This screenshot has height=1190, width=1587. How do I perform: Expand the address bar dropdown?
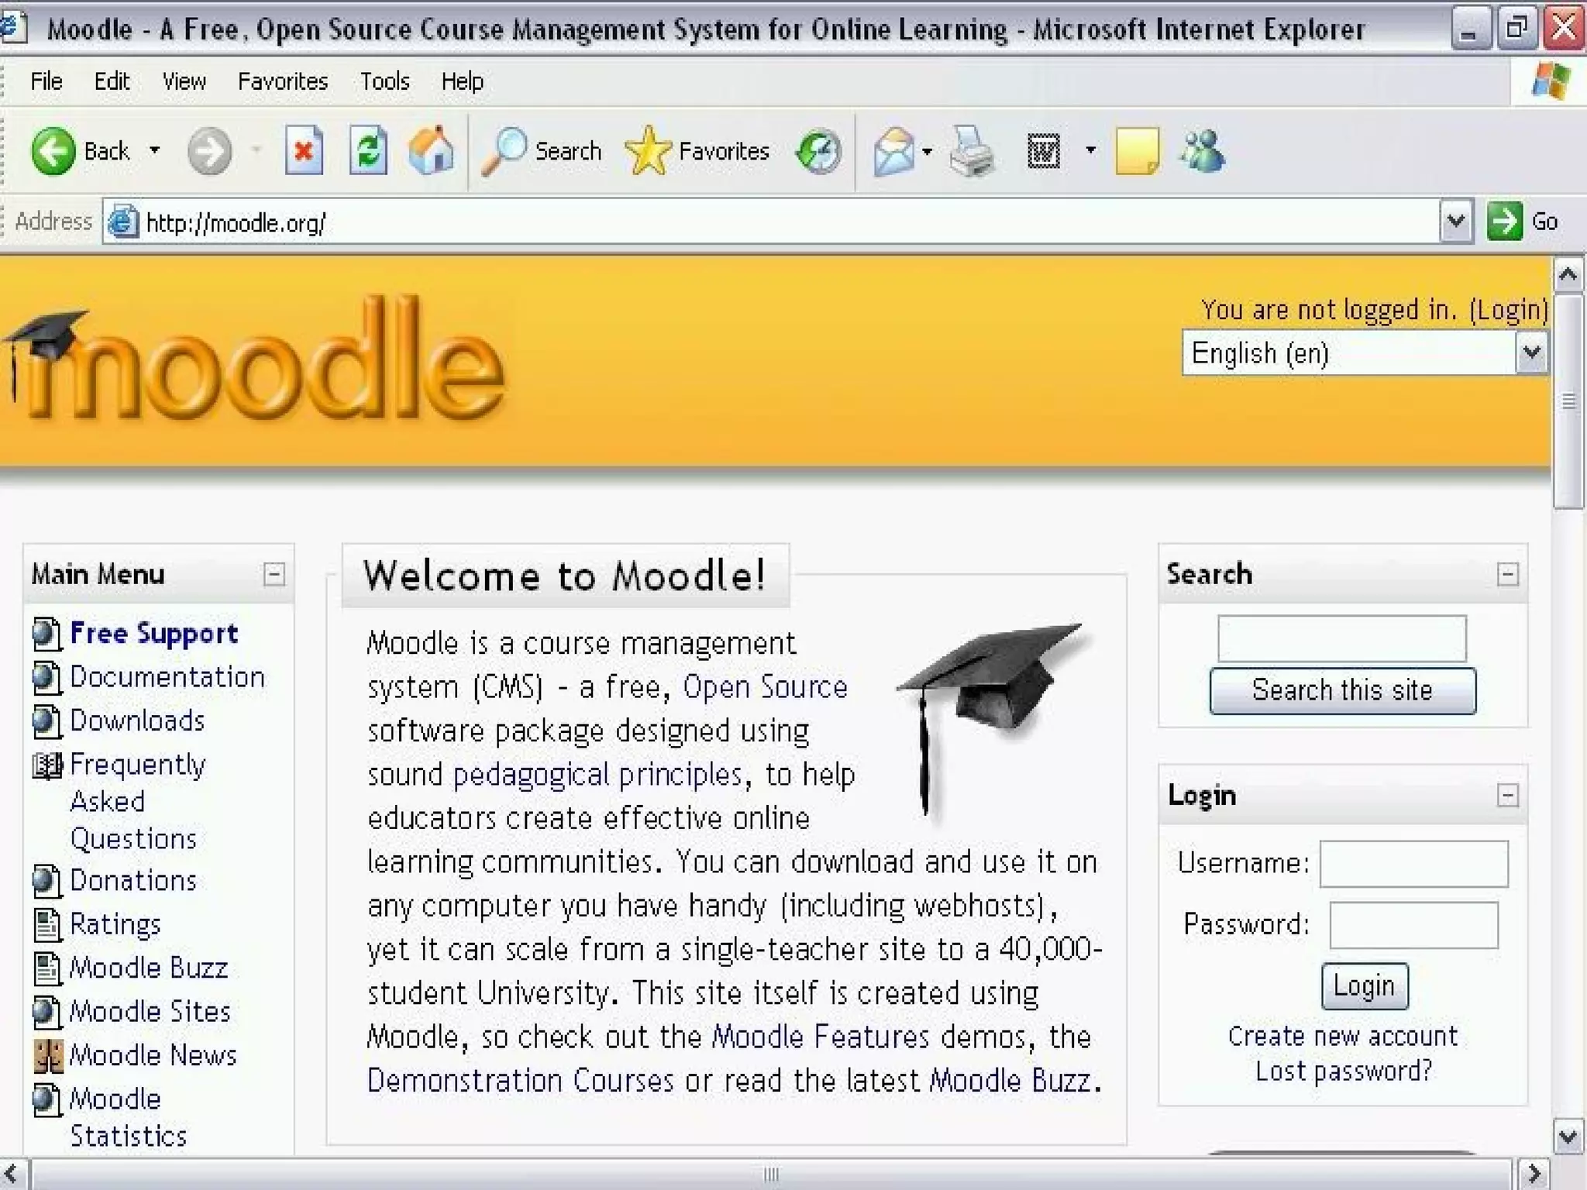point(1456,222)
